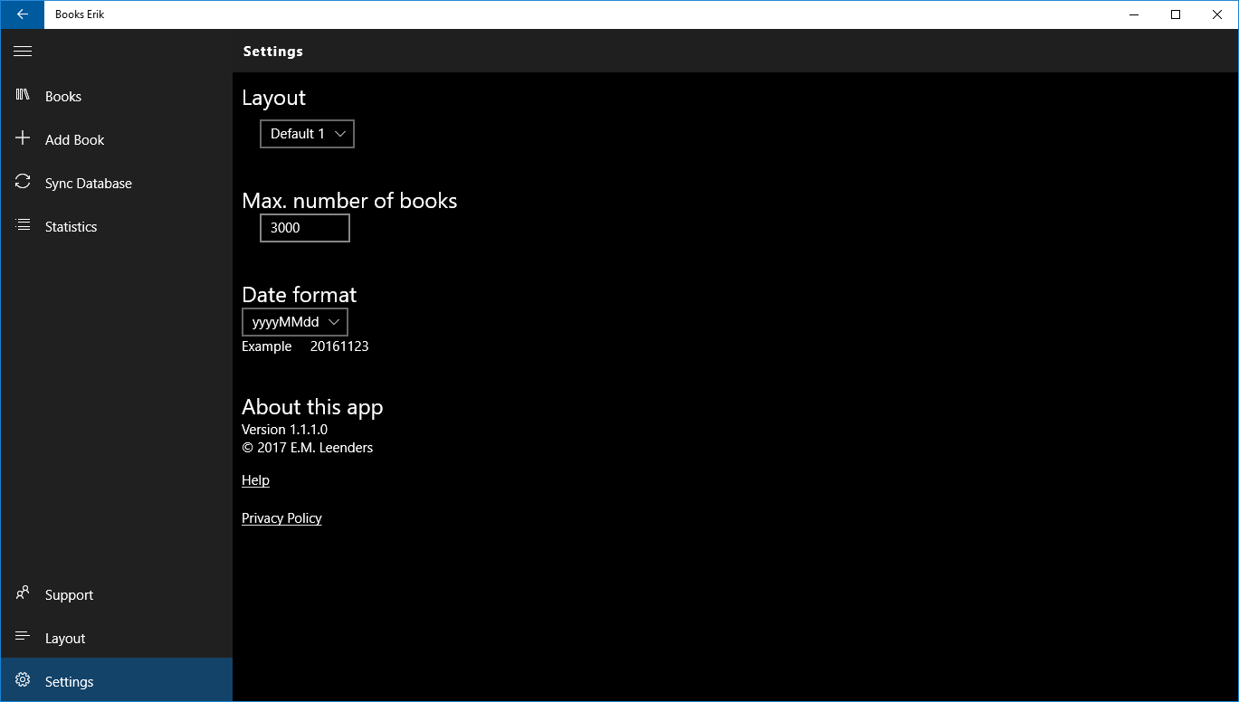This screenshot has height=702, width=1239.
Task: Open Layout label in sidebar navigation
Action: 65,638
